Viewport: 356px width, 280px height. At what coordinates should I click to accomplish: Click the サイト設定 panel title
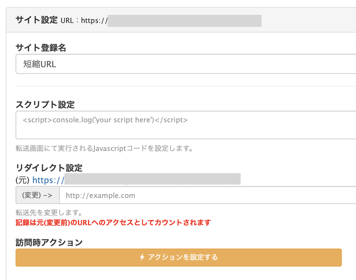(36, 20)
